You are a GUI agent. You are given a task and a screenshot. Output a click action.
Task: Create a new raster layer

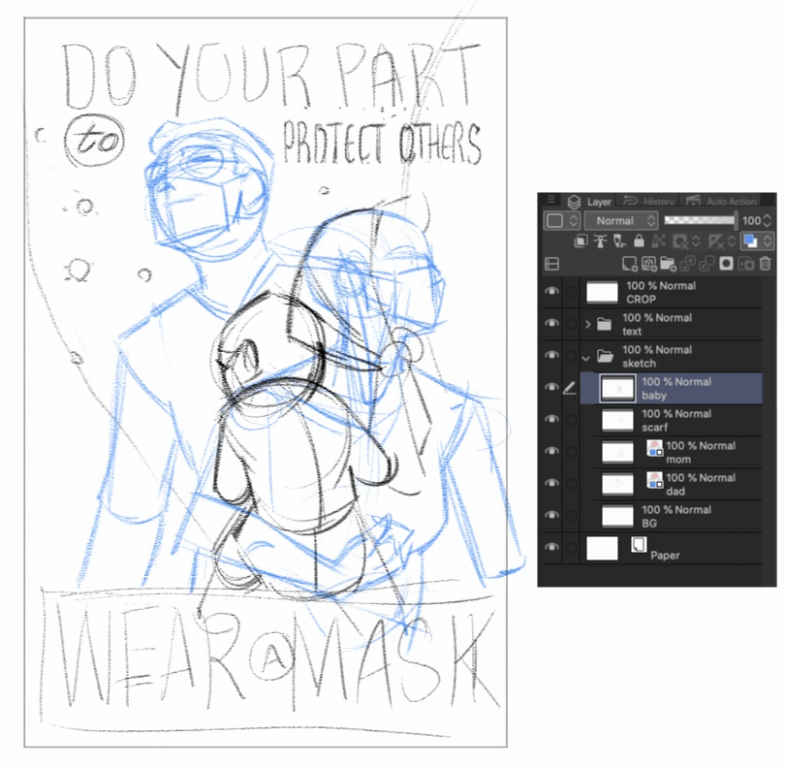pos(629,264)
